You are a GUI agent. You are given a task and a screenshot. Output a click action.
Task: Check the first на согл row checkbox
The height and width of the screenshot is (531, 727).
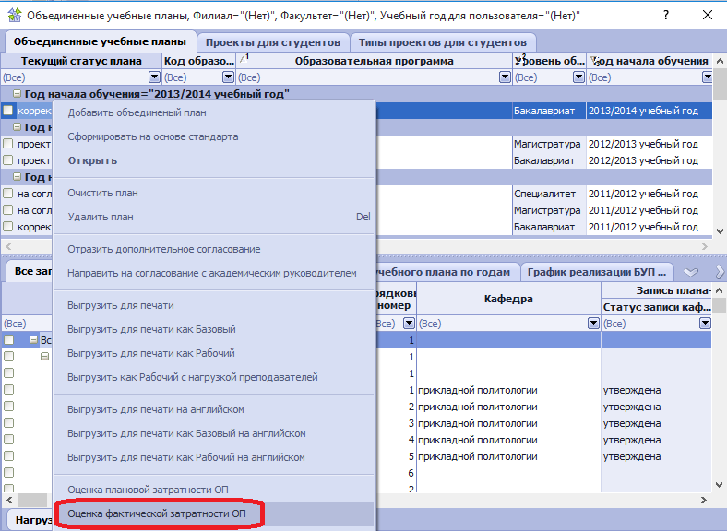click(8, 194)
